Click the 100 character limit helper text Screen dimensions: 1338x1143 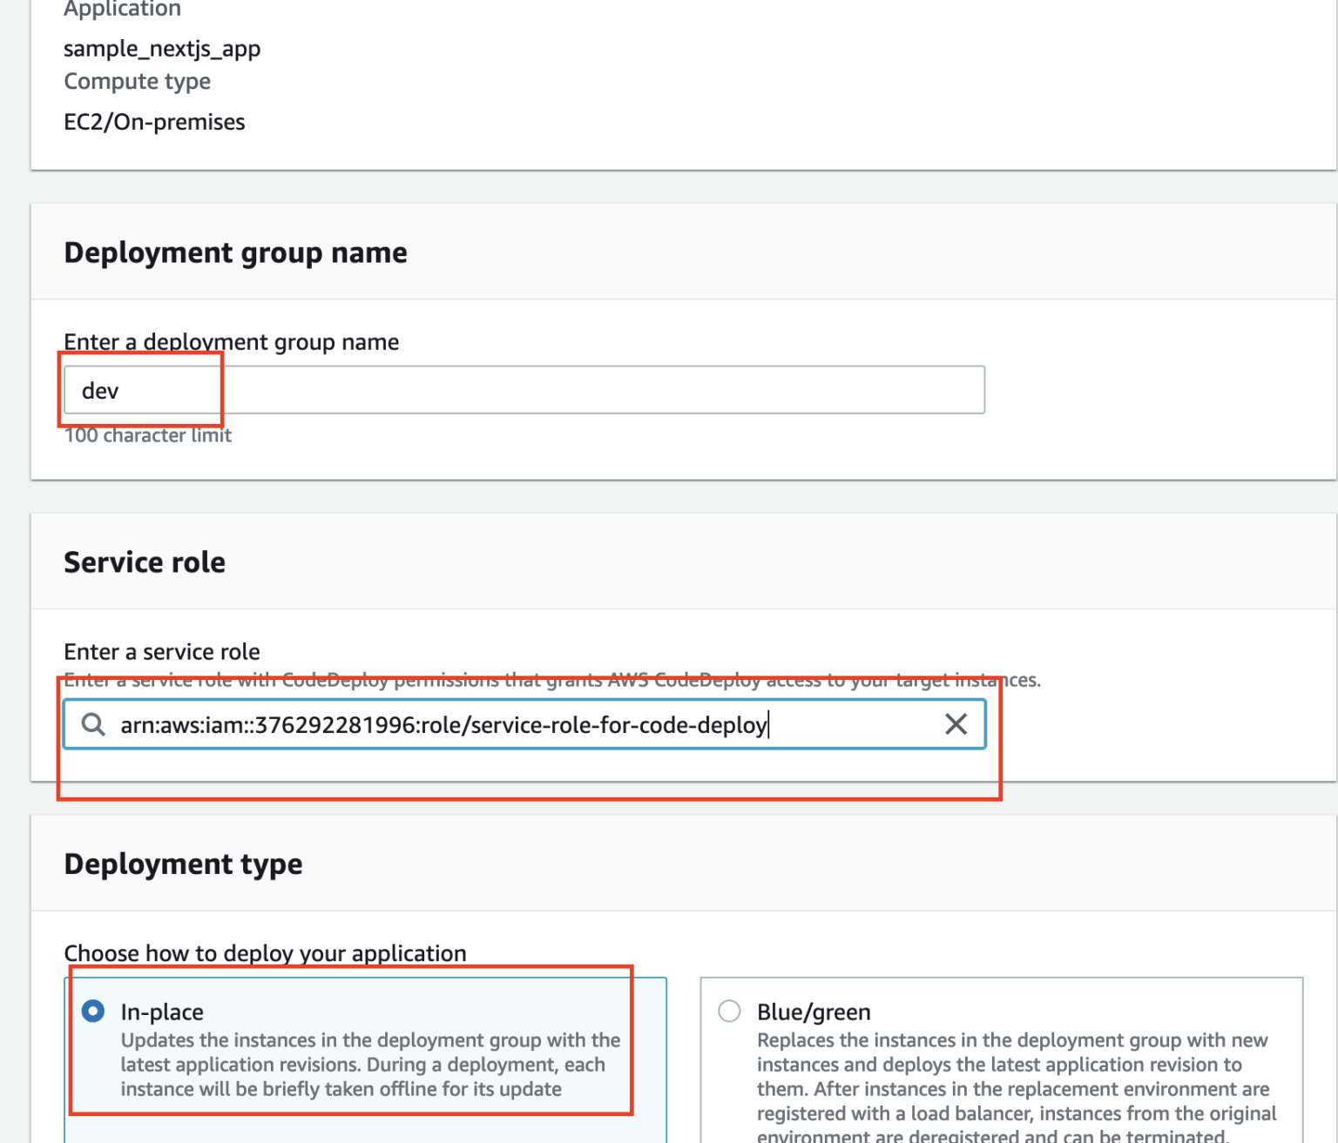click(146, 435)
